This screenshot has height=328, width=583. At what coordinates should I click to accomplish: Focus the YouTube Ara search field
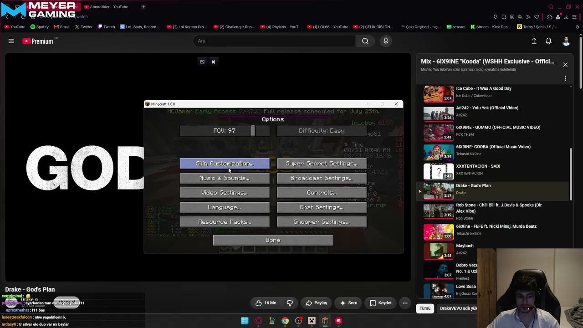[275, 41]
